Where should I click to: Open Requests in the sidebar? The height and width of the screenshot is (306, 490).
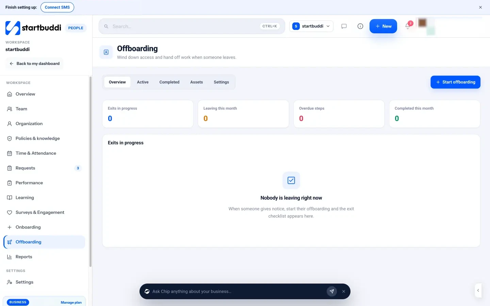[44, 168]
